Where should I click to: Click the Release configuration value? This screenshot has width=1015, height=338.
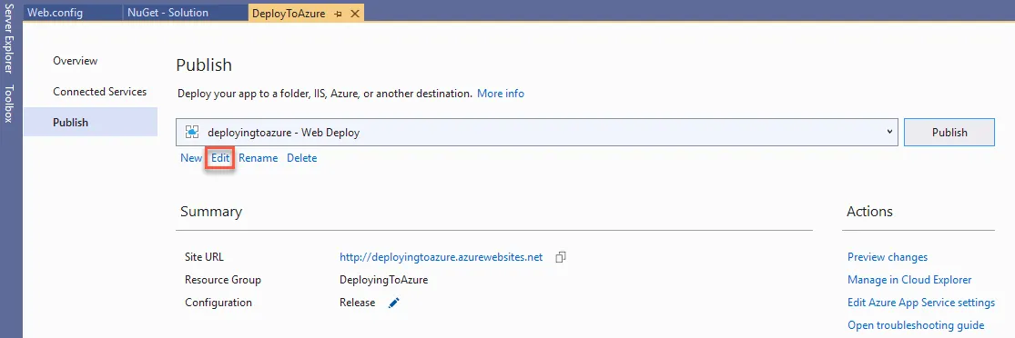[358, 303]
